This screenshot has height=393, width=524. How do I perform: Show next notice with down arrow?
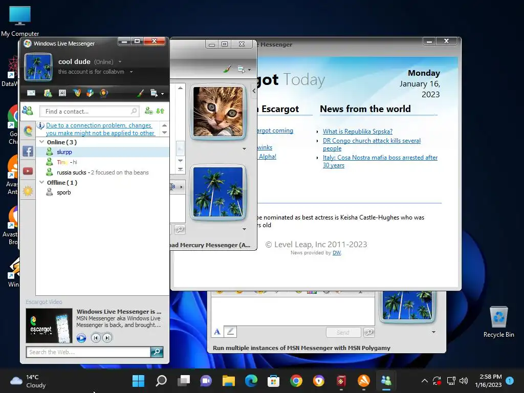[x=164, y=133]
